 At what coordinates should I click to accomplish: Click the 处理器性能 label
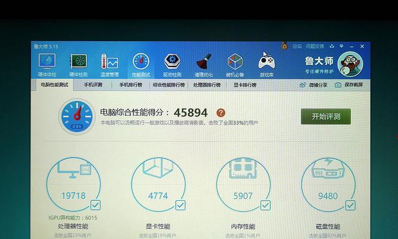pyautogui.click(x=73, y=226)
